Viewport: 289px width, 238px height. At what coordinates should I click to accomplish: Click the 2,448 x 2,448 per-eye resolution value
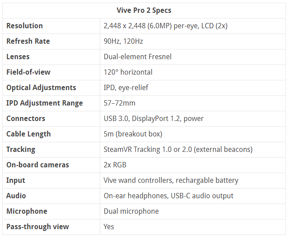tap(165, 26)
